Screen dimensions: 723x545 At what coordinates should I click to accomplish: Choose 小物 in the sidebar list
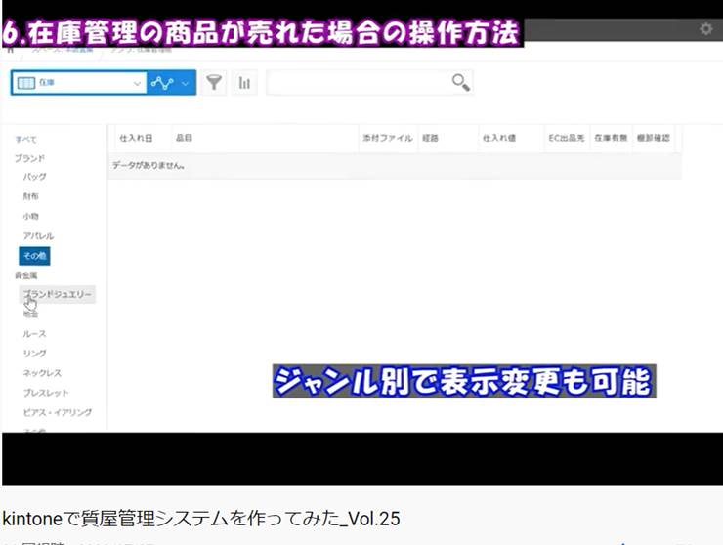[x=31, y=216]
